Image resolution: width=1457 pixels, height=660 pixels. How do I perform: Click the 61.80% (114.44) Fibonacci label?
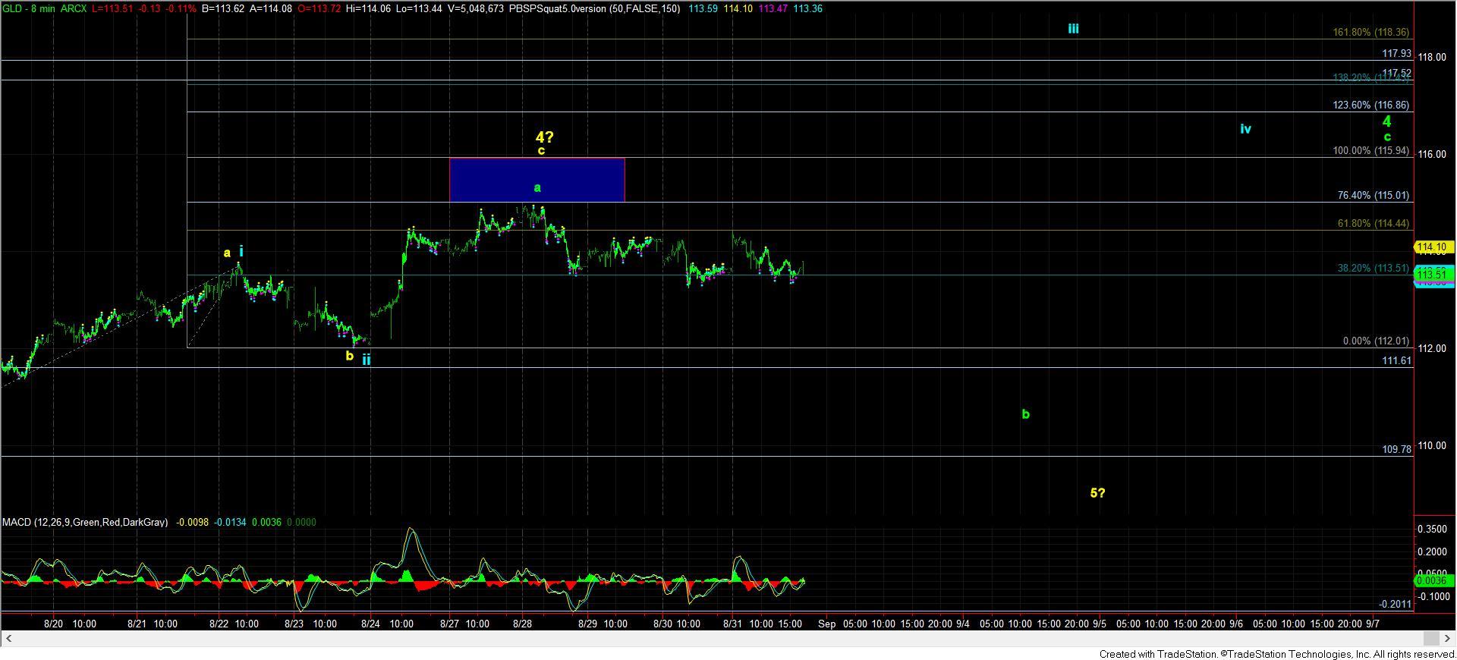click(1373, 224)
